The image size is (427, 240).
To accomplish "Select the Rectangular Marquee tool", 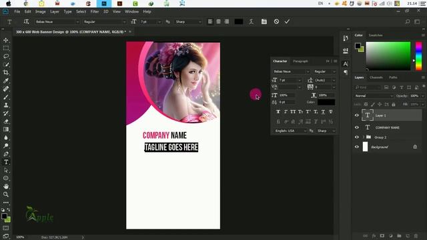I will pyautogui.click(x=6, y=48).
